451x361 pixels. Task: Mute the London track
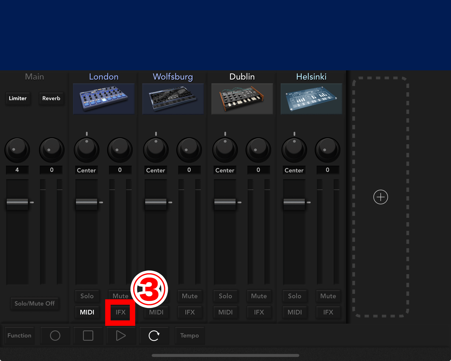tap(121, 296)
